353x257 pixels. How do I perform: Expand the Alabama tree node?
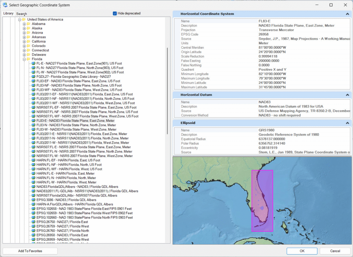pos(24,24)
